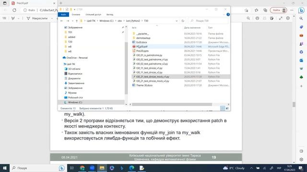Image resolution: width=307 pixels, height=172 pixels.
Task: Select the Накреслити draw tool
Action: 37,18
